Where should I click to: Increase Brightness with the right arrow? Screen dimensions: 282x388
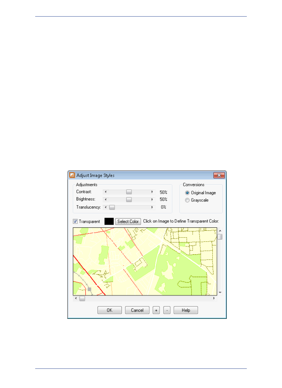pyautogui.click(x=152, y=200)
